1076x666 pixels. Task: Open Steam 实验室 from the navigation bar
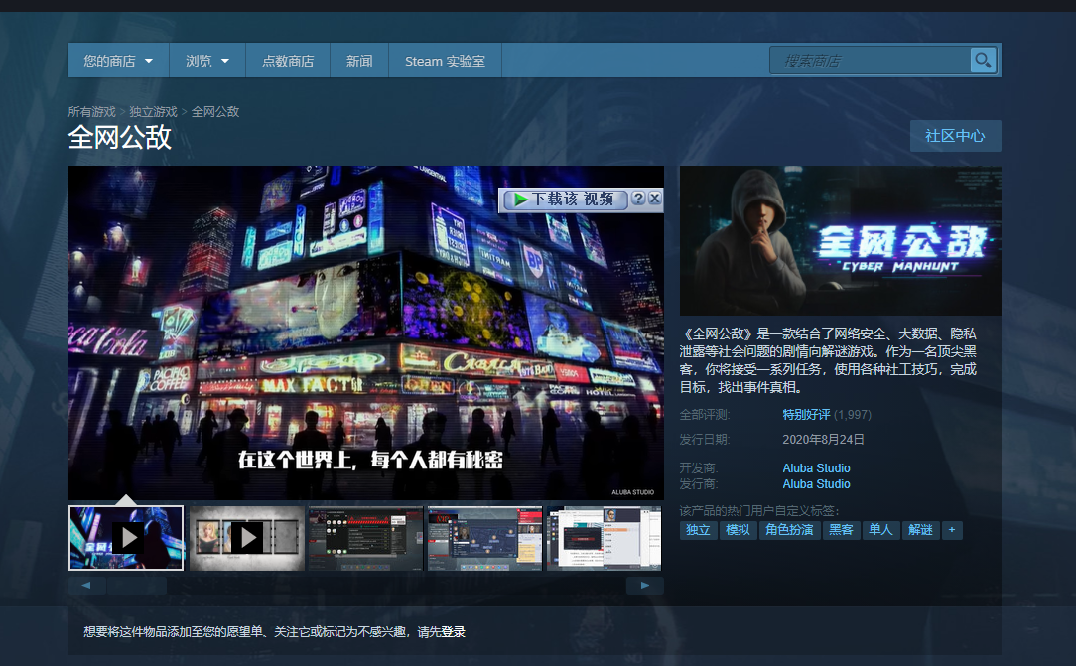click(444, 60)
